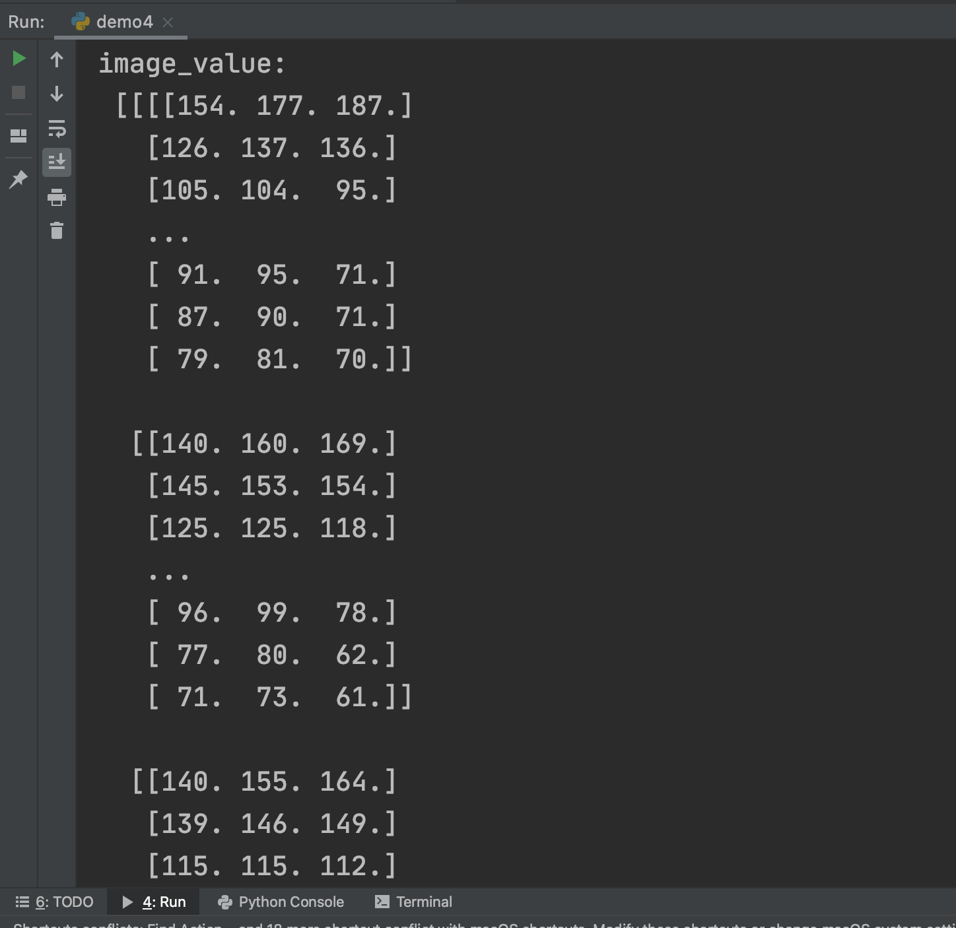Open the 4: Run tool window

pos(154,902)
